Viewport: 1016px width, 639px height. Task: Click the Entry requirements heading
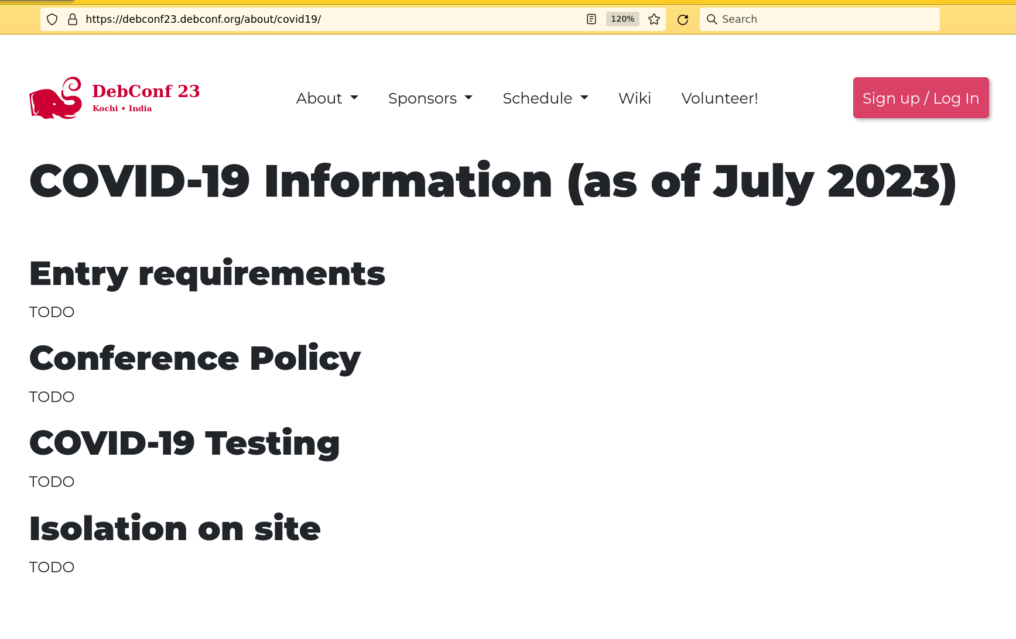coord(207,274)
